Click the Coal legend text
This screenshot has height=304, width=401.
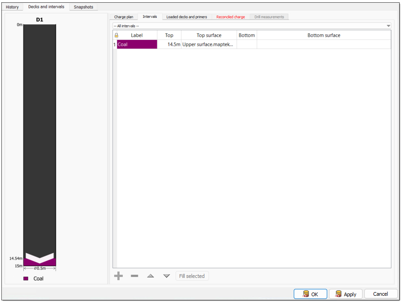[38, 278]
